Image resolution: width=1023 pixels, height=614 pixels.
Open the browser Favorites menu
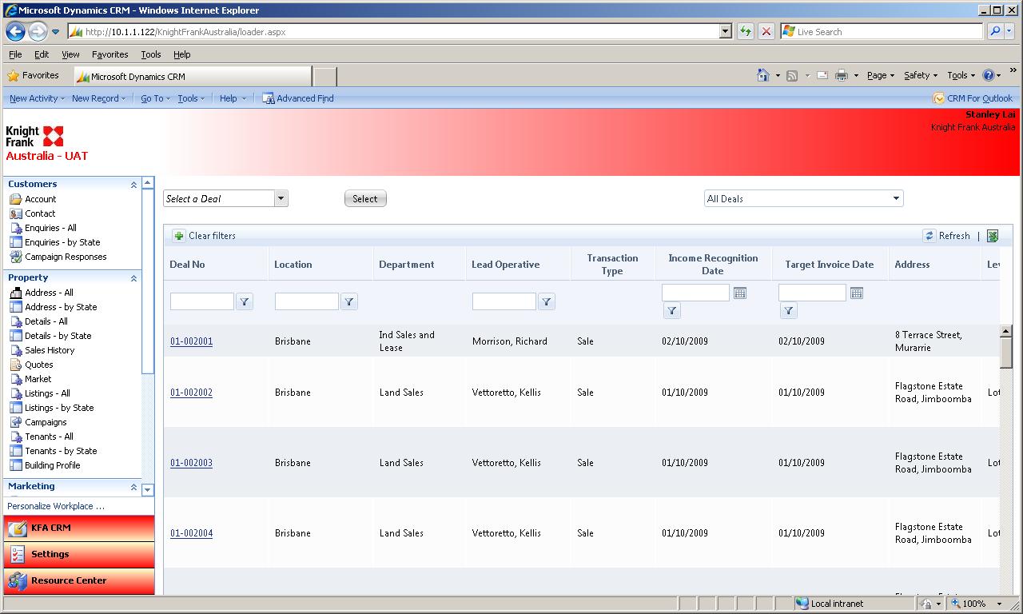click(x=110, y=54)
